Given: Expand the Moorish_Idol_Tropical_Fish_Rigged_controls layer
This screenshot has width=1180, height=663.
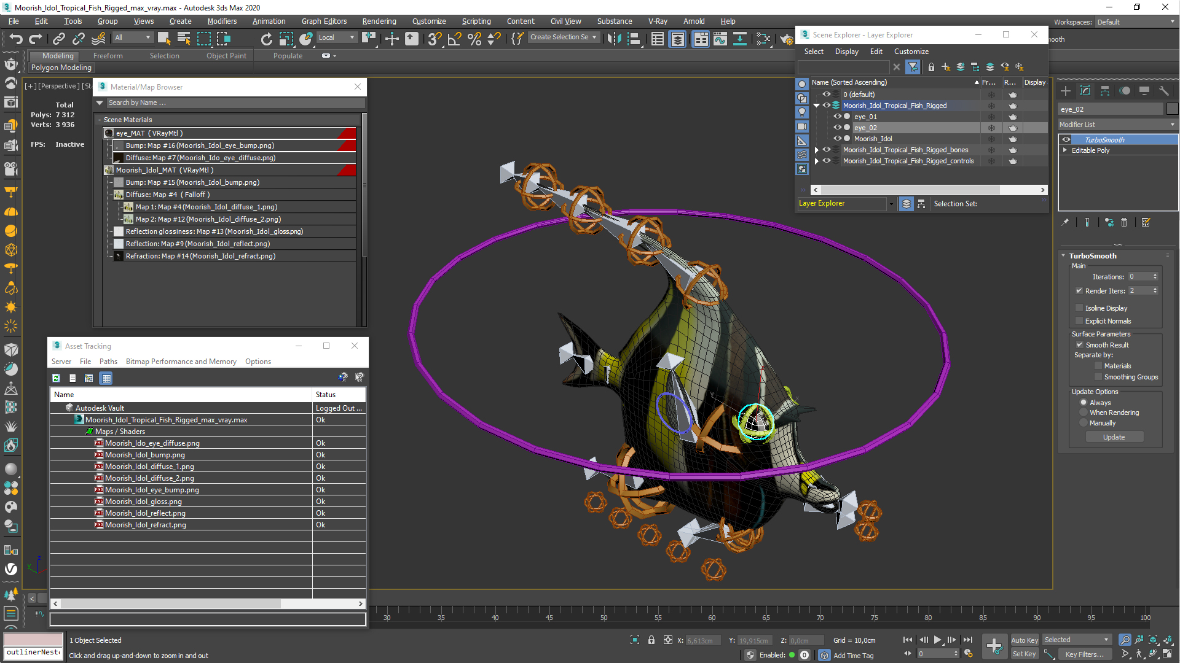Looking at the screenshot, I should click(817, 161).
